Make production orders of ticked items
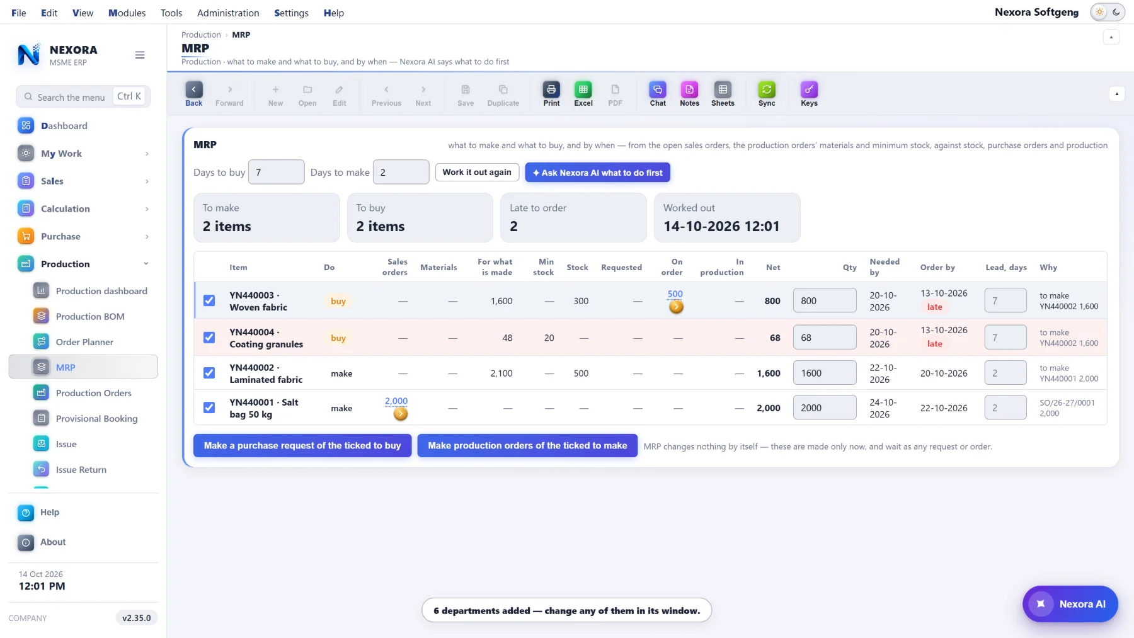The height and width of the screenshot is (638, 1134). [x=527, y=446]
